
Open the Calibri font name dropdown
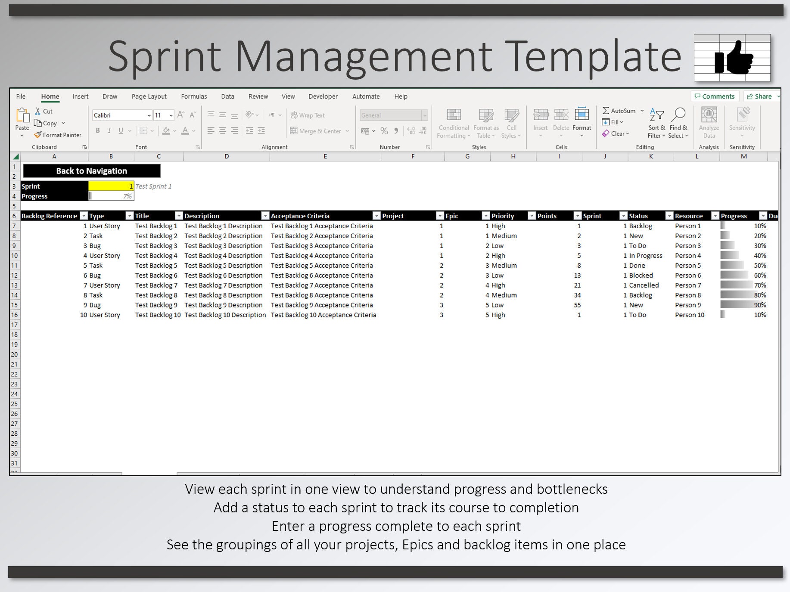coord(149,115)
